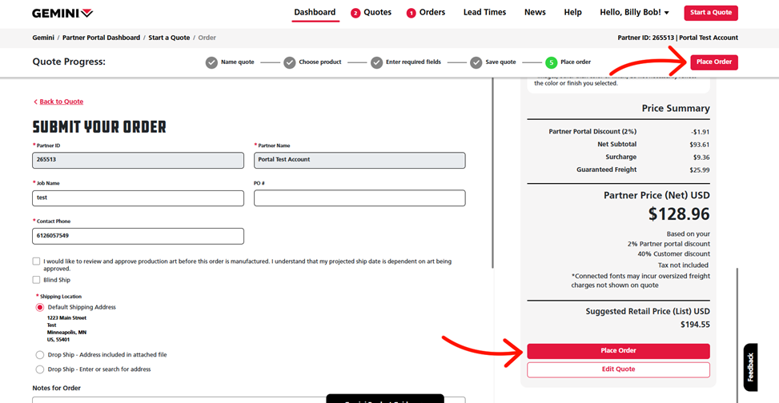Choose Drop Ship enter or search address
The image size is (779, 403).
40,369
